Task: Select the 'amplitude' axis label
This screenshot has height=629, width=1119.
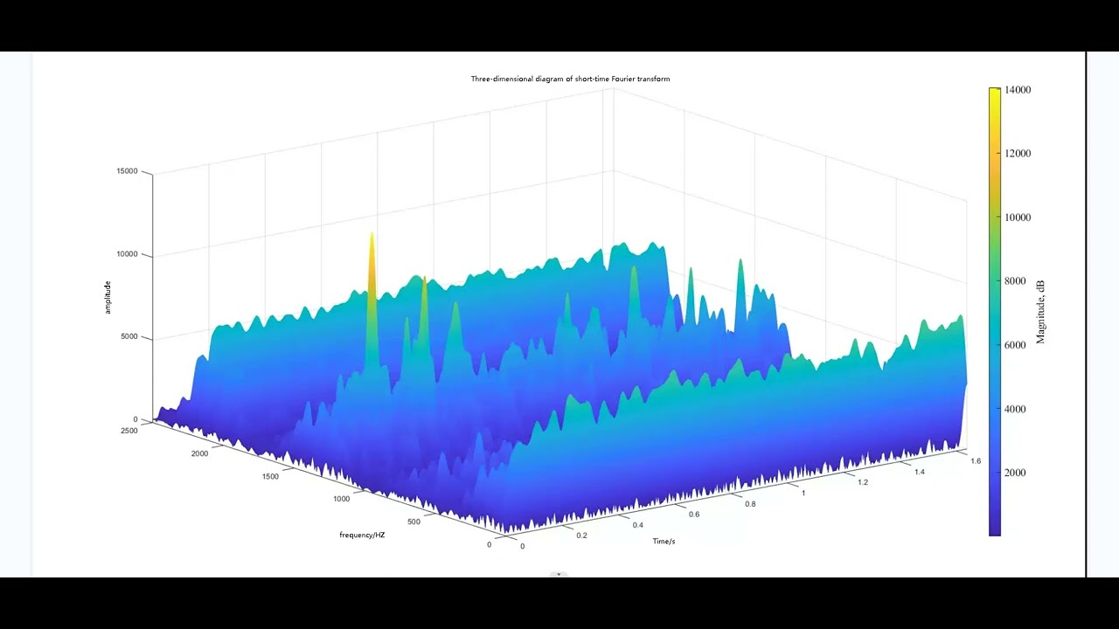Action: point(108,297)
